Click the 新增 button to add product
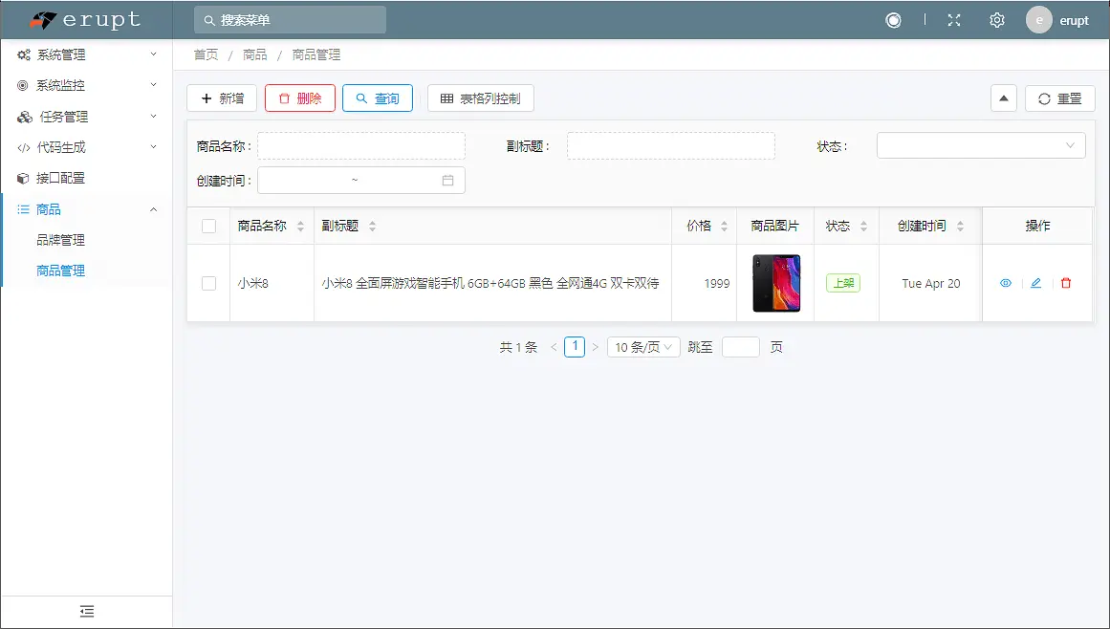The width and height of the screenshot is (1110, 629). click(221, 98)
